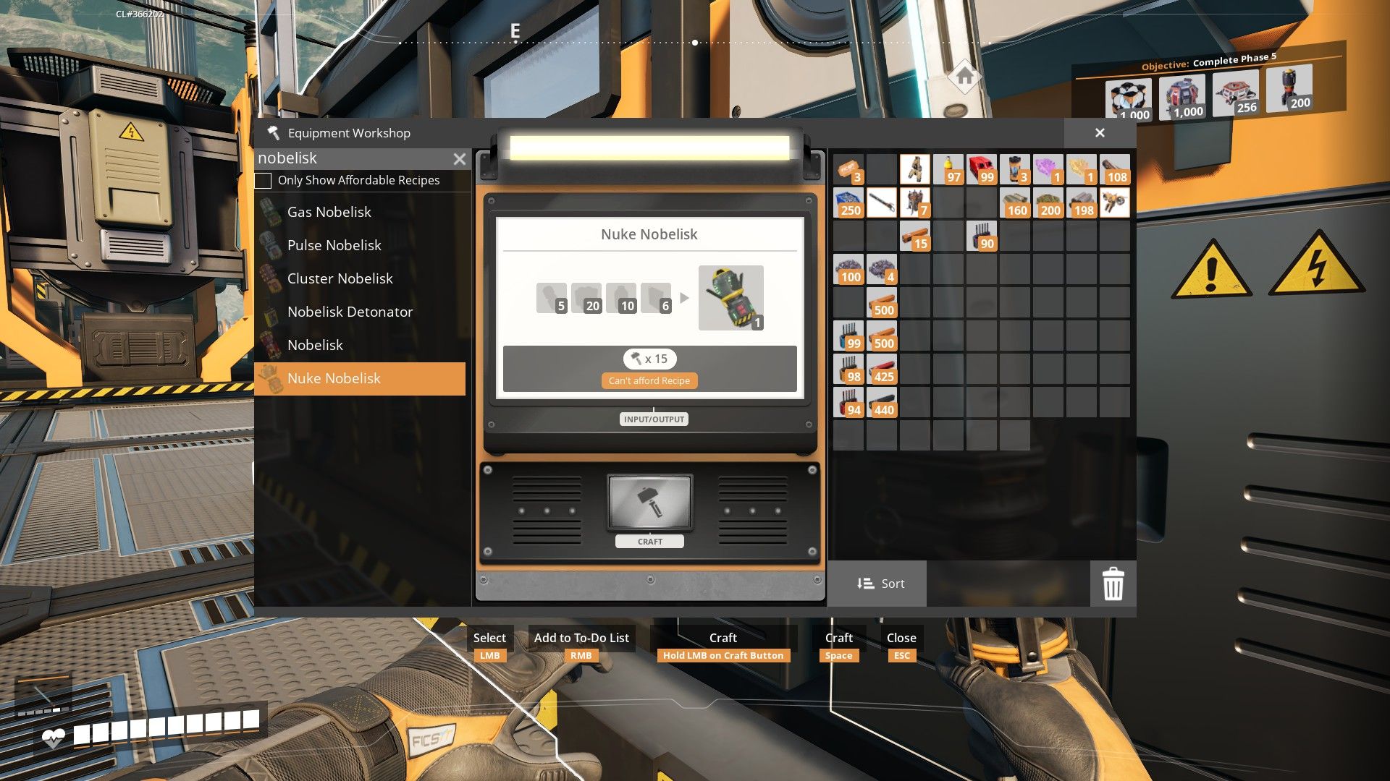Screen dimensions: 1390x781
Task: Click the x15 craft quantity stepper
Action: [650, 359]
